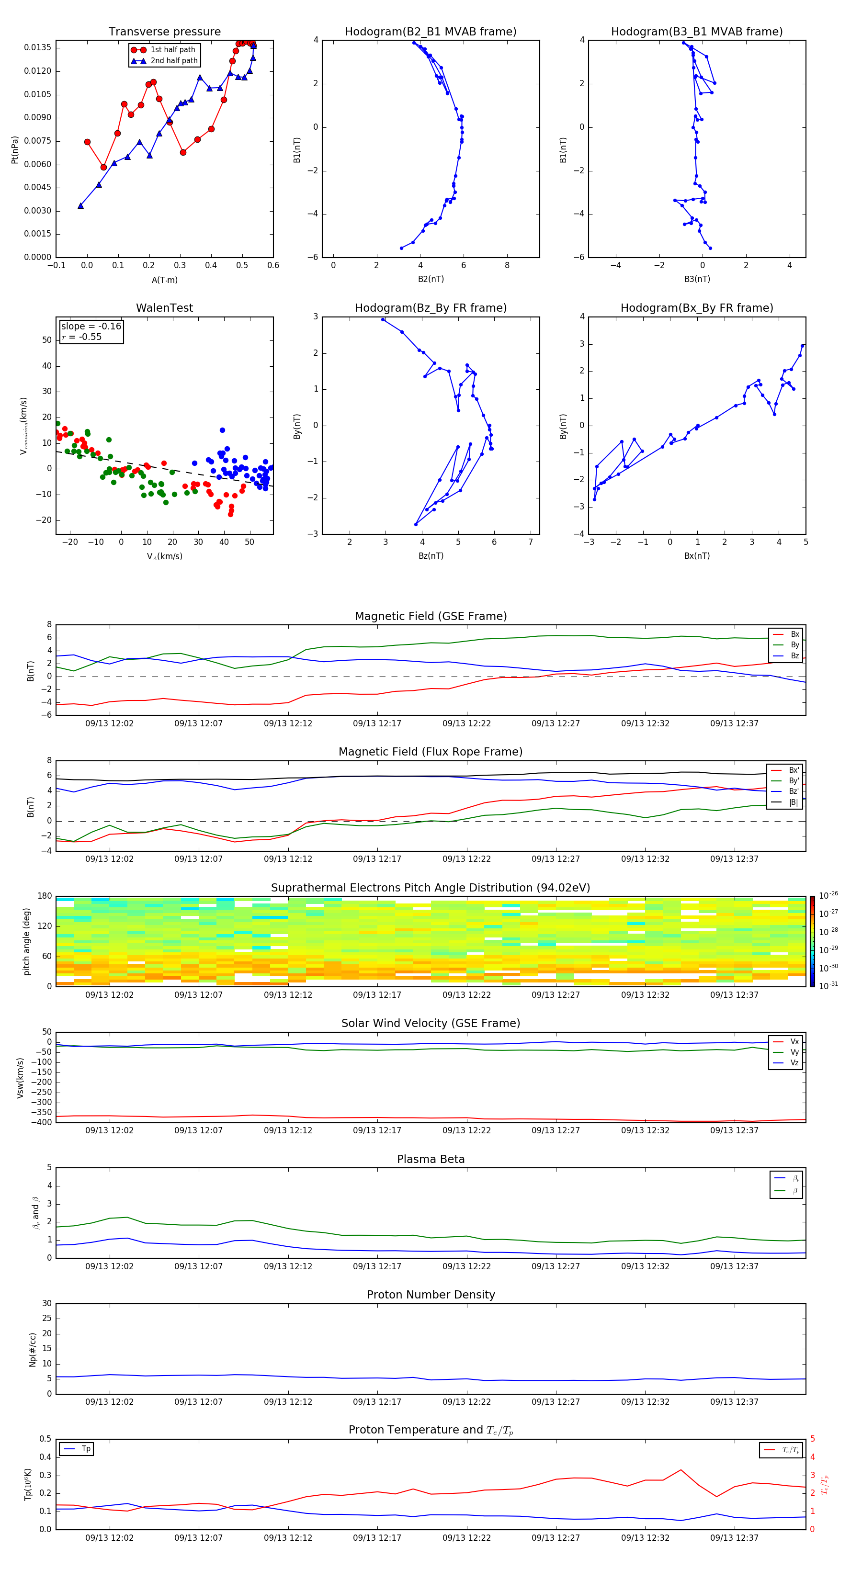The height and width of the screenshot is (1580, 862).
Task: Click Bx' legend entry in Flux Rope panel
Action: click(x=785, y=770)
